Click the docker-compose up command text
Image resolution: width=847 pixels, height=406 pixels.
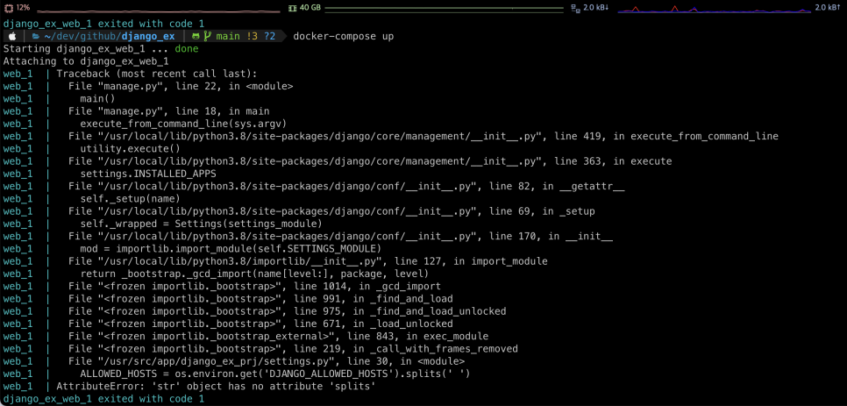344,36
